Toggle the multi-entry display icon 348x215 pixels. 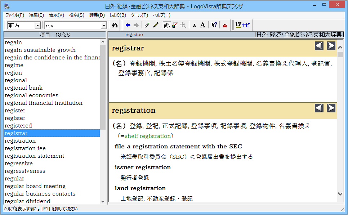(x=167, y=25)
